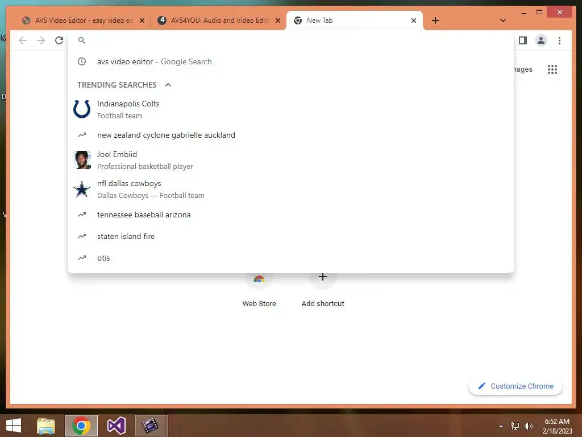
Task: Reload the current page
Action: tap(59, 40)
